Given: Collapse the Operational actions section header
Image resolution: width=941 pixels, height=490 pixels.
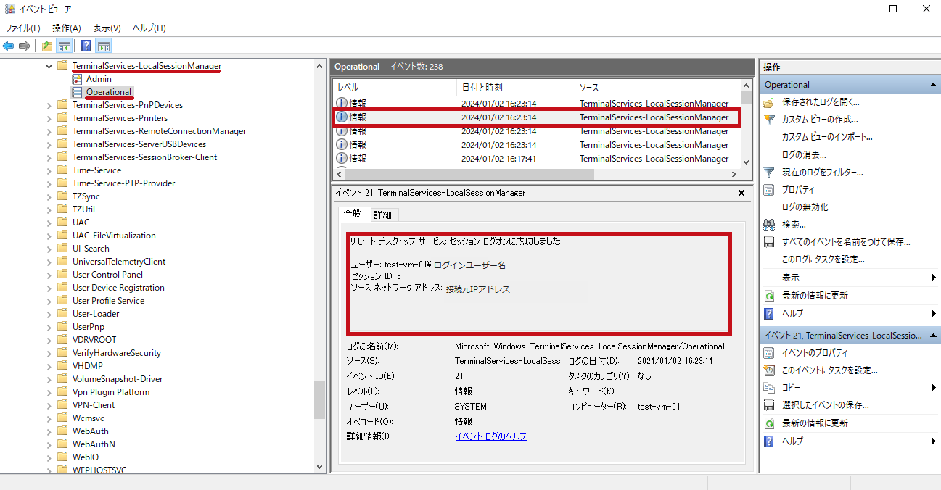Looking at the screenshot, I should (934, 85).
